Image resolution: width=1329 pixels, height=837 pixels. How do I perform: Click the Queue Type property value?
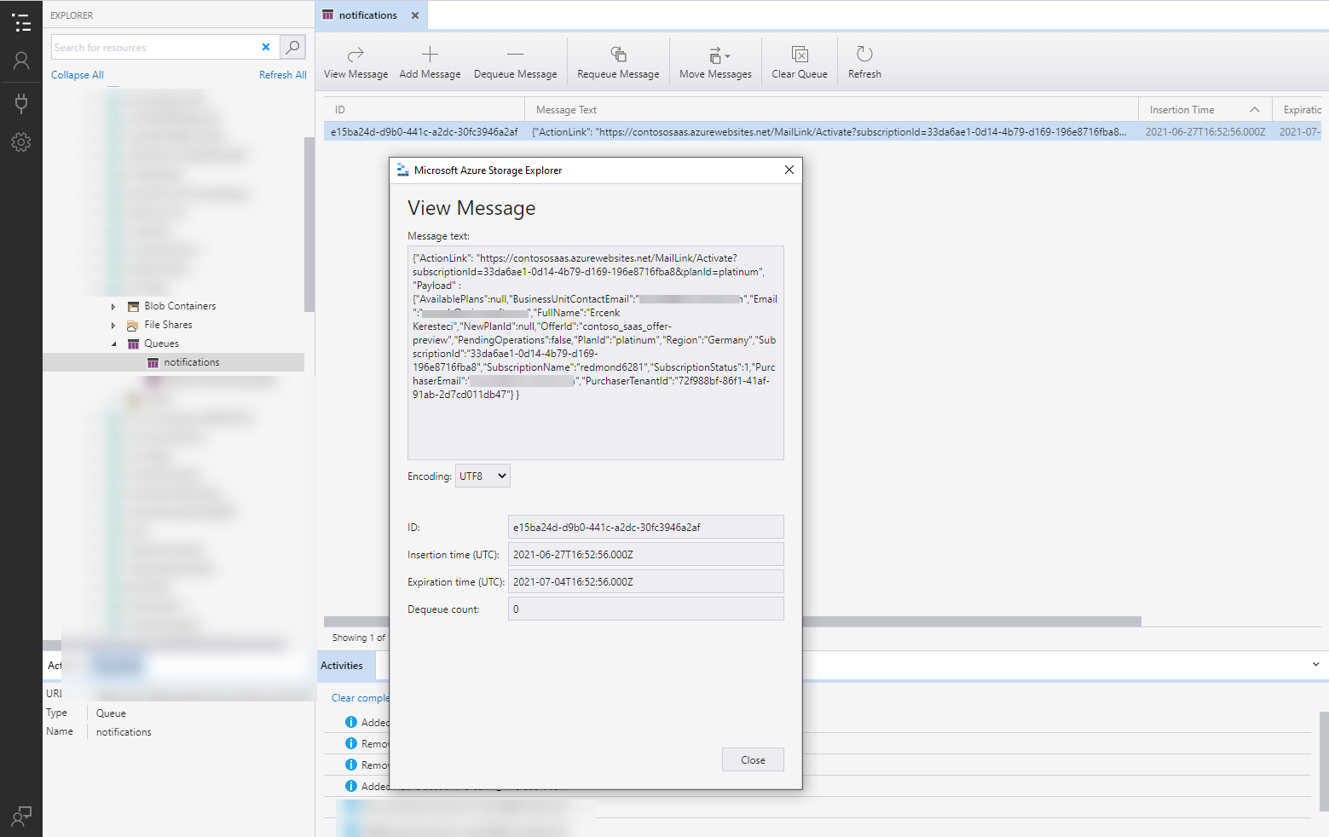coord(111,713)
